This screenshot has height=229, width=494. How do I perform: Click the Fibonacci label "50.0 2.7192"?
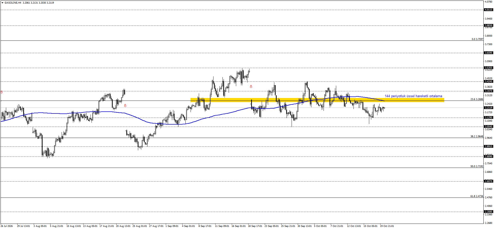(477, 166)
